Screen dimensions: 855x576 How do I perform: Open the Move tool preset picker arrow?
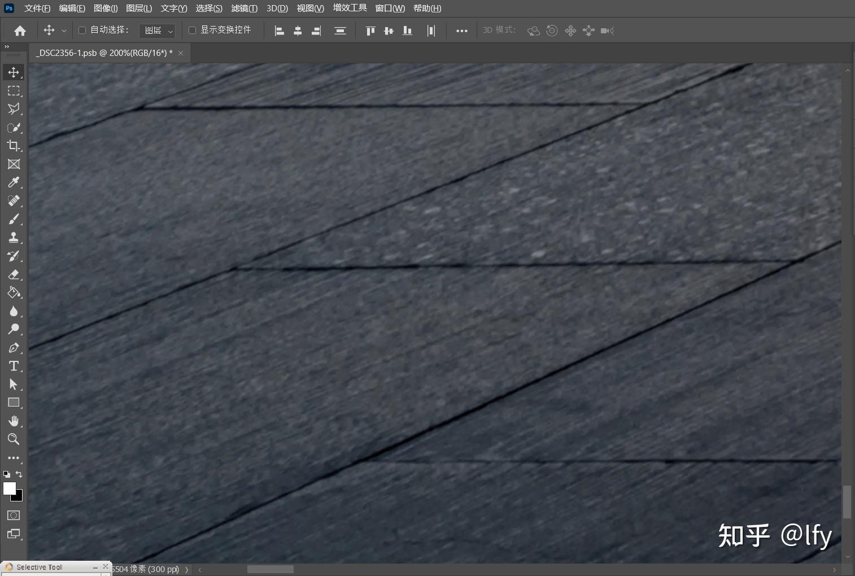[64, 31]
